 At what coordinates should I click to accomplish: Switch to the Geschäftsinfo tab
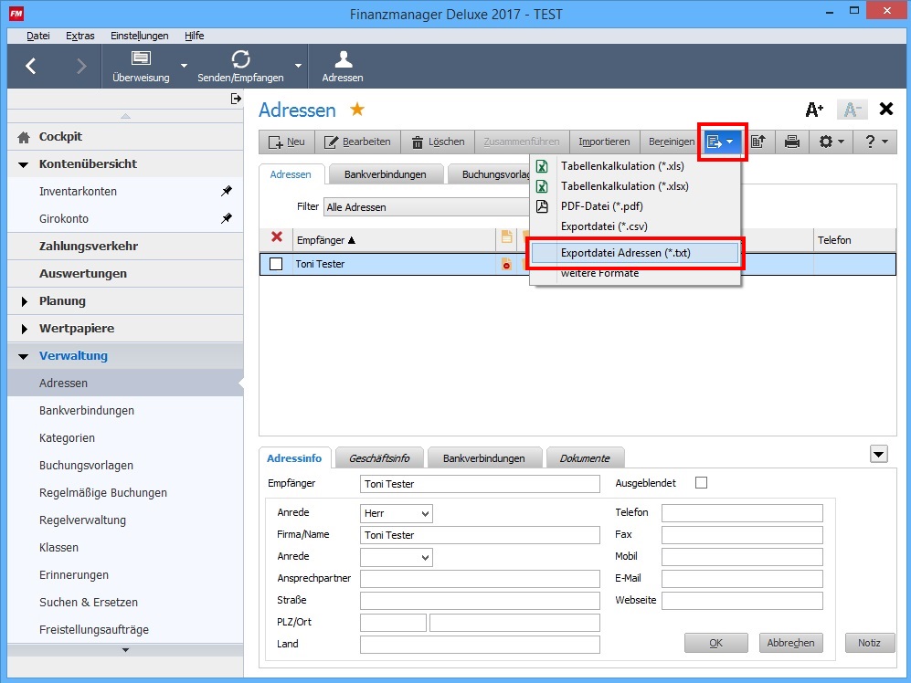(379, 458)
